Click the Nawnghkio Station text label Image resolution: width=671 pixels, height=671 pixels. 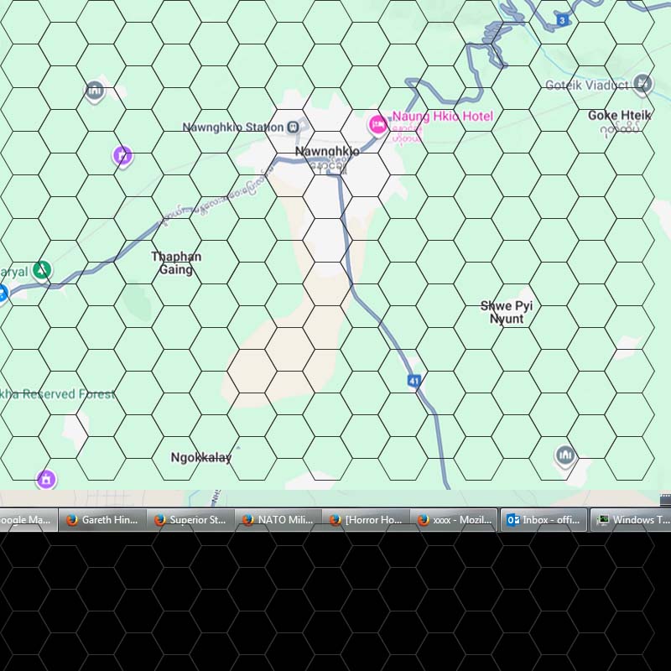233,127
